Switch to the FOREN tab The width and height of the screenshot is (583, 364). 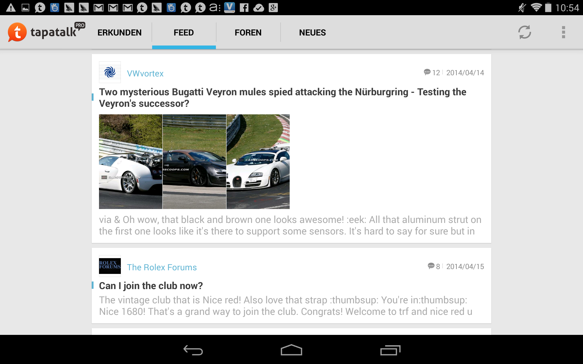pos(248,32)
